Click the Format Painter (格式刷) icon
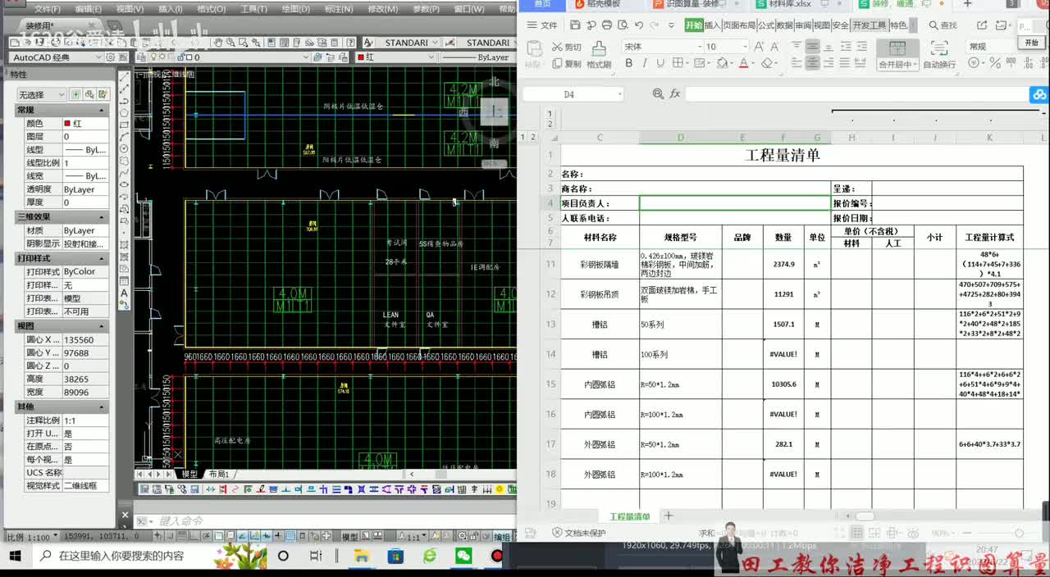 tap(599, 55)
